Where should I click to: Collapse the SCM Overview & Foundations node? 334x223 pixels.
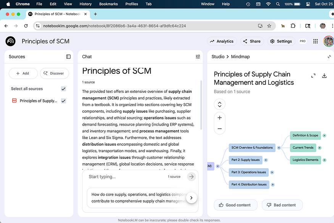(x=279, y=148)
